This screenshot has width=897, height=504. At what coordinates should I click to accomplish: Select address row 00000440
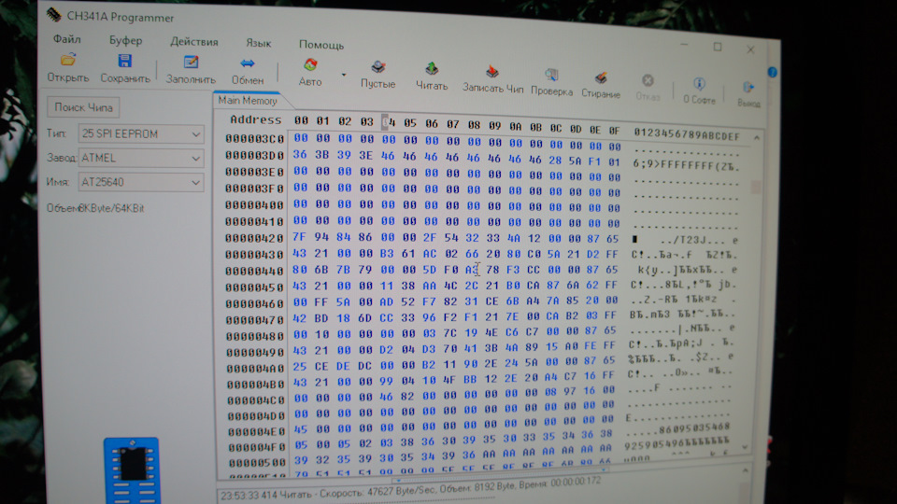click(254, 271)
